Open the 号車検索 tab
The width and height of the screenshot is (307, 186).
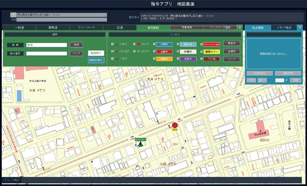click(187, 28)
